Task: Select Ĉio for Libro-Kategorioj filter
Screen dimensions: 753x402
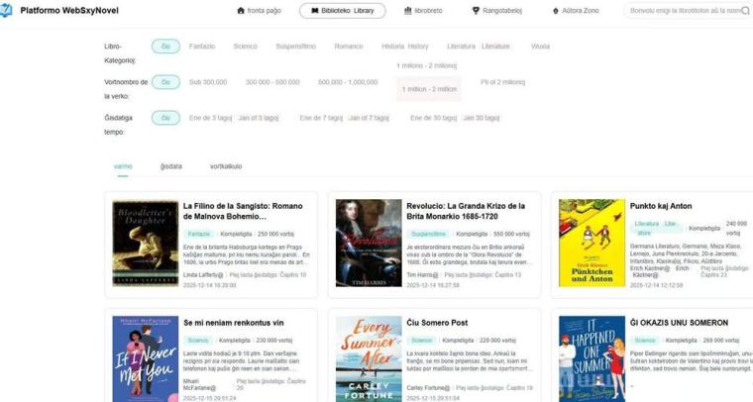Action: 165,47
